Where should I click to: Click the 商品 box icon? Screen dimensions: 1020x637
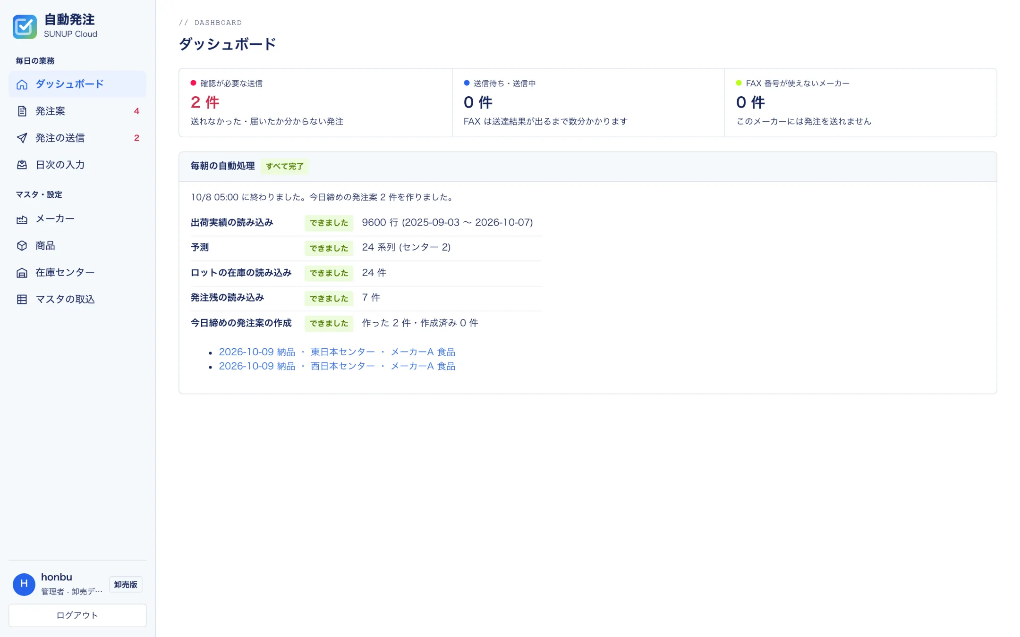(22, 246)
